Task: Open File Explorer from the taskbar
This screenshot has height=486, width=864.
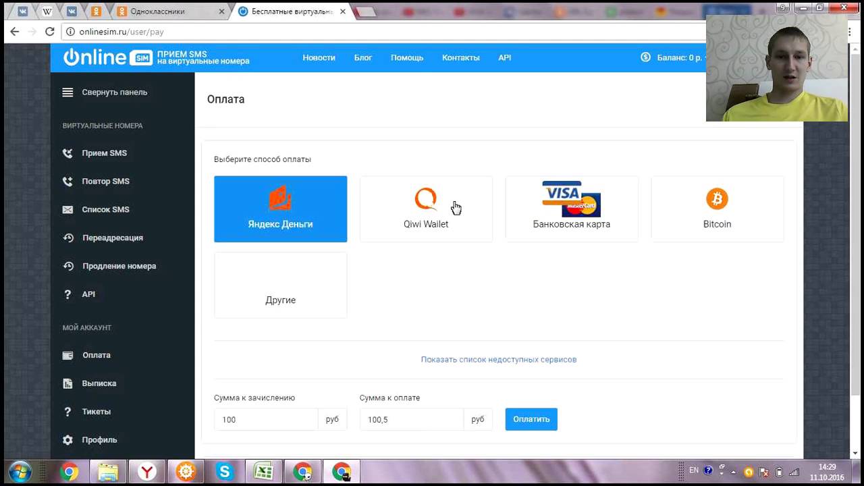Action: click(108, 473)
